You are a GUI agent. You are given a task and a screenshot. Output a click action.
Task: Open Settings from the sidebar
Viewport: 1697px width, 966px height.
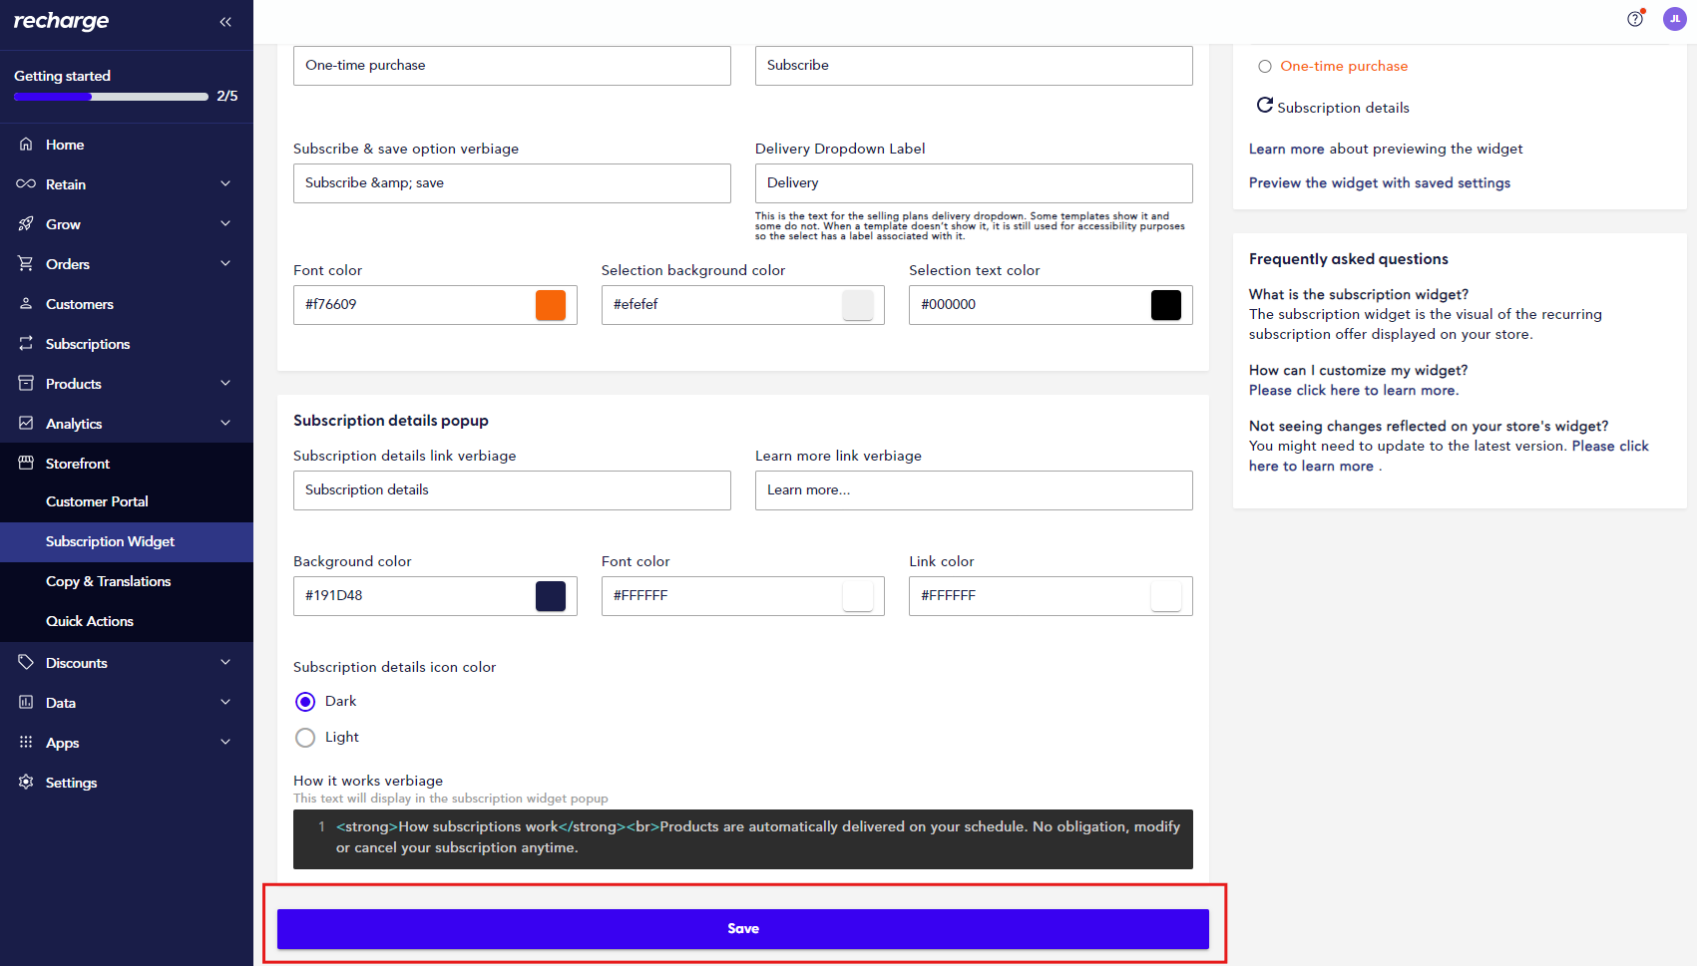coord(71,782)
